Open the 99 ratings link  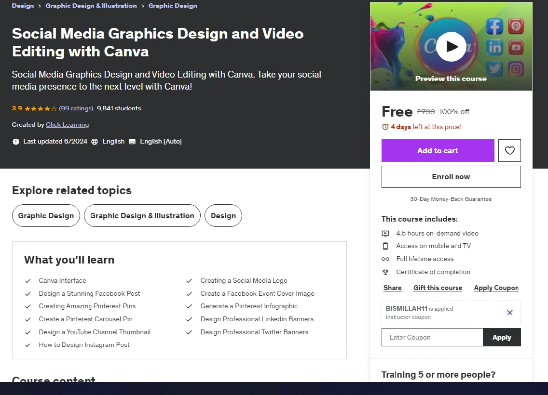point(76,108)
